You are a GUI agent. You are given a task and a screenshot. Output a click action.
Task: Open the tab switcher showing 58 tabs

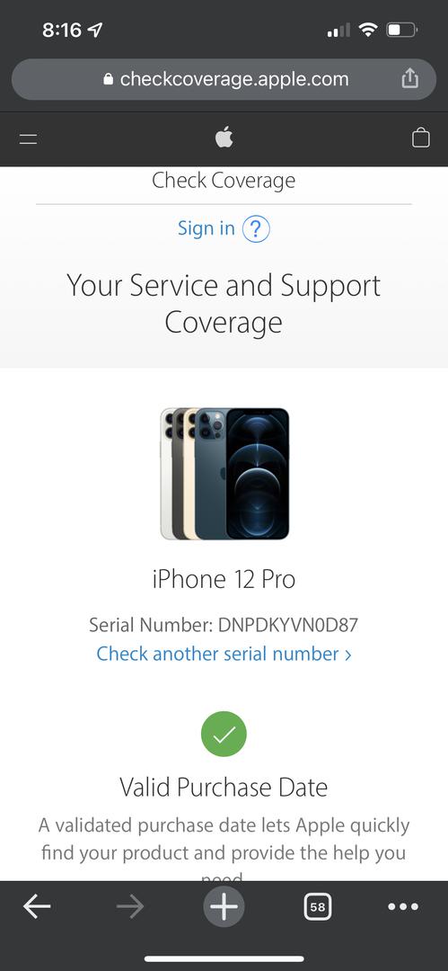click(x=318, y=906)
